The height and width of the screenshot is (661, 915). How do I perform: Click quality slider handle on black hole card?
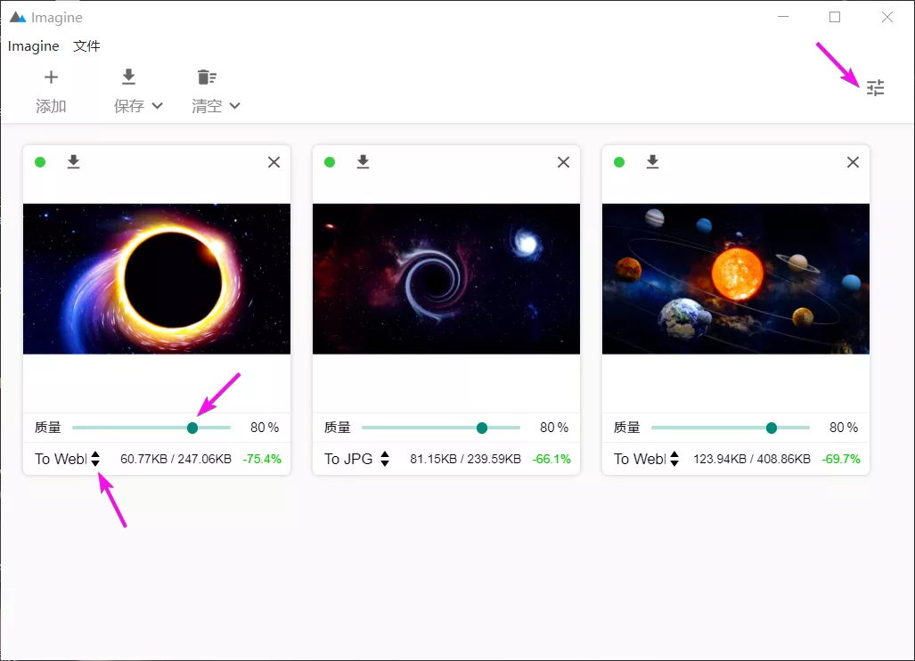(192, 428)
